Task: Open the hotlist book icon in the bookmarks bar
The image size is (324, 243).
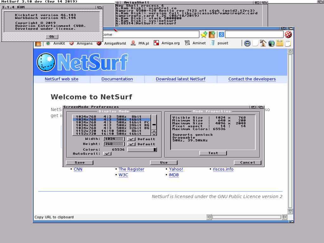Action: point(38,44)
